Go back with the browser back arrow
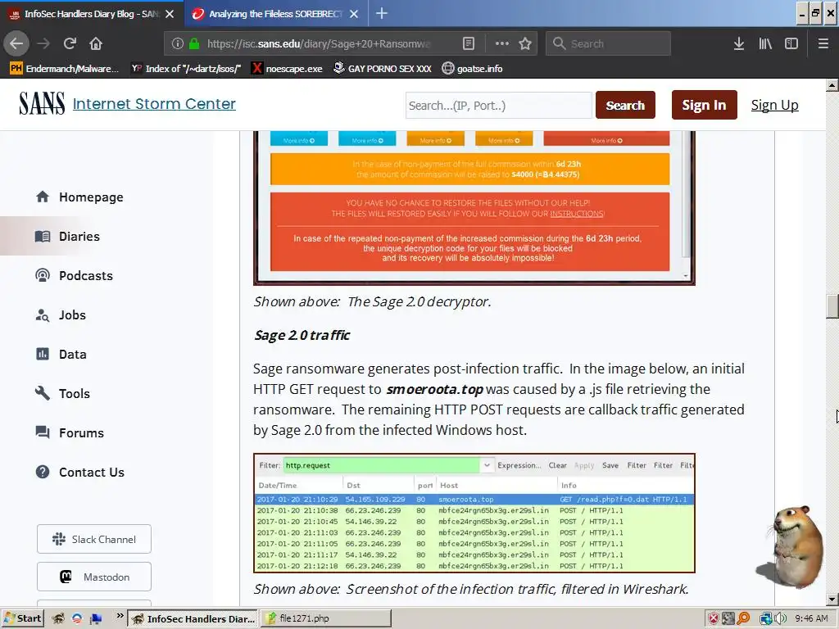This screenshot has width=839, height=629. click(16, 43)
